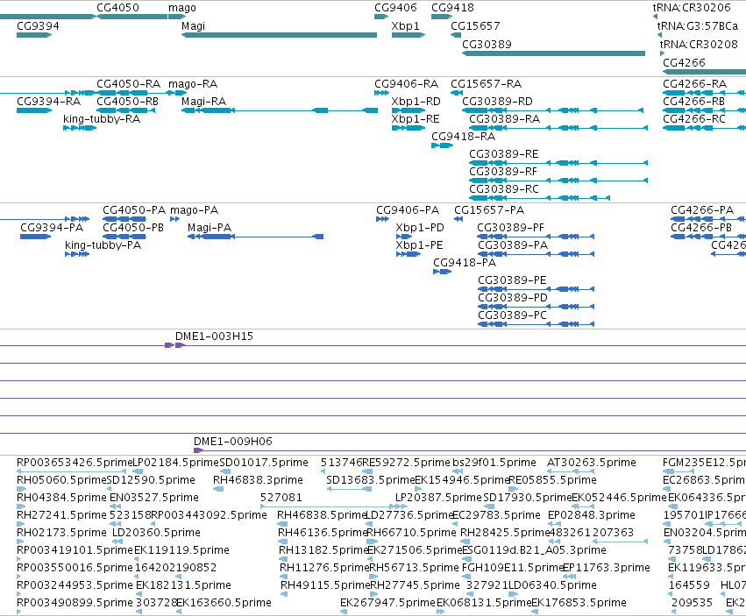This screenshot has width=746, height=616.
Task: Select transcript CG30389-RA
Action: (x=558, y=128)
